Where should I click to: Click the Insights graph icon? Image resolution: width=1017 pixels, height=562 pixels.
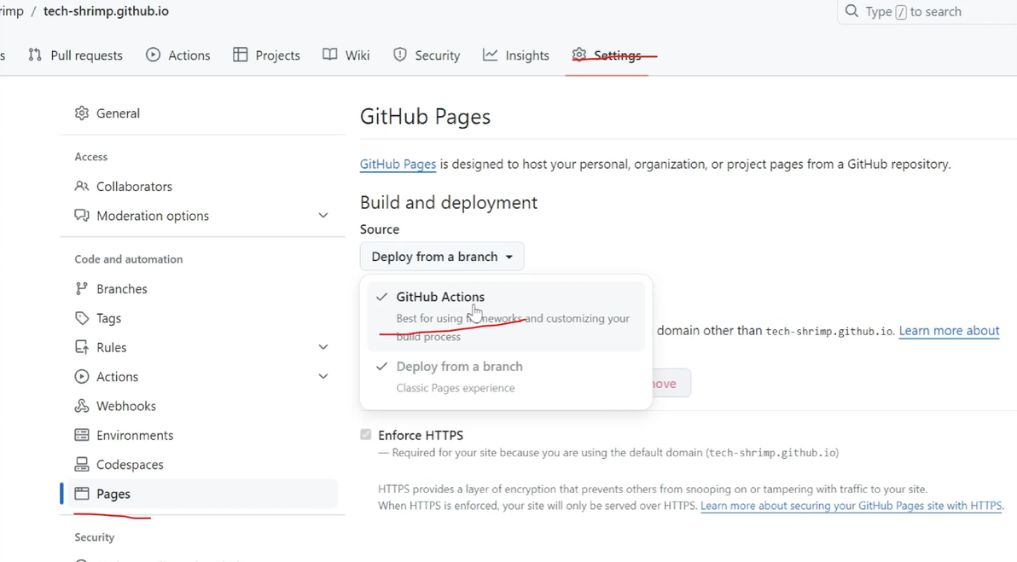[491, 55]
